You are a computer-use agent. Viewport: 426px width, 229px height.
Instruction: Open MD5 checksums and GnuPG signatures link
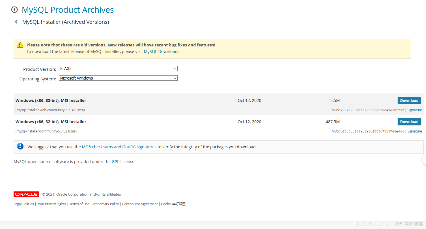[x=119, y=147]
